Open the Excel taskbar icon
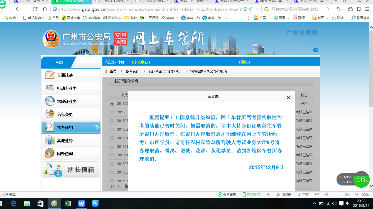Viewport: 373px width, 209px height. pos(68,203)
